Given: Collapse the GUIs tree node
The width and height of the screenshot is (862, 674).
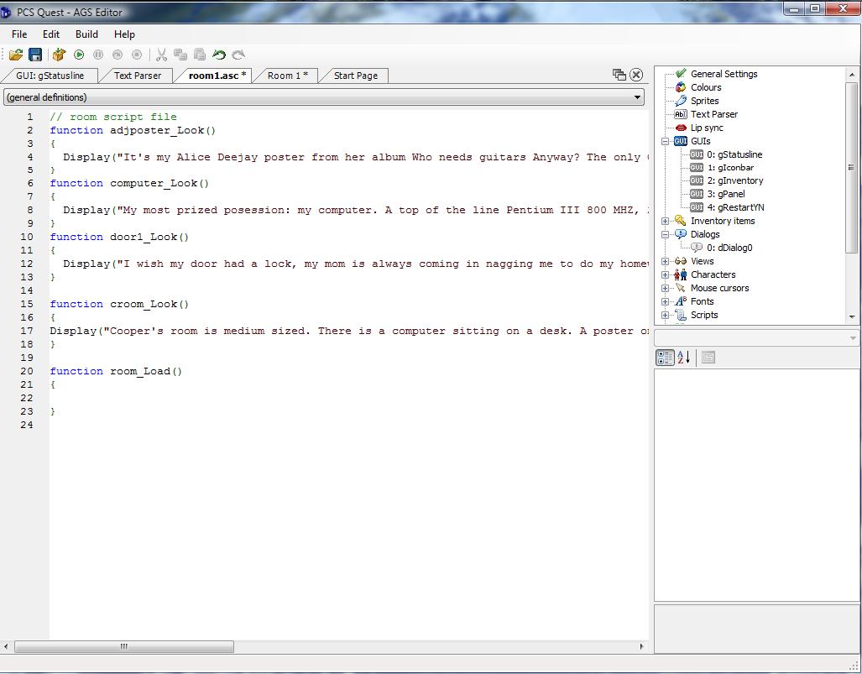Looking at the screenshot, I should point(666,141).
